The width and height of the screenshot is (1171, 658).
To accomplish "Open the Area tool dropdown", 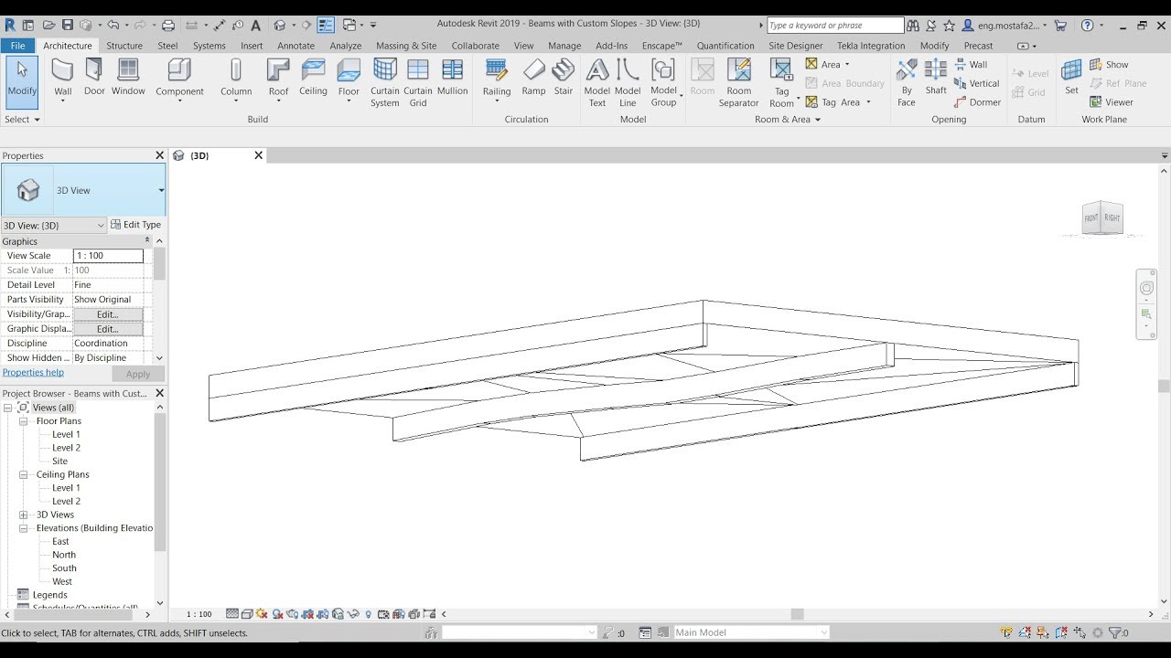I will pos(847,64).
